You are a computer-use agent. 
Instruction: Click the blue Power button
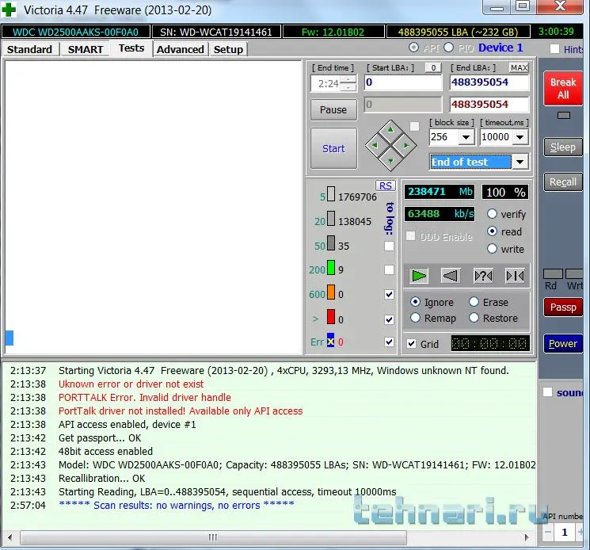pos(563,344)
